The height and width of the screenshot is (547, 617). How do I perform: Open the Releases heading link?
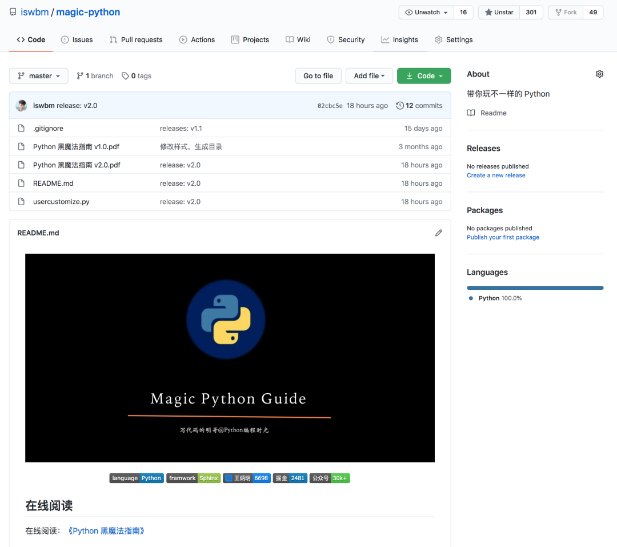tap(483, 149)
